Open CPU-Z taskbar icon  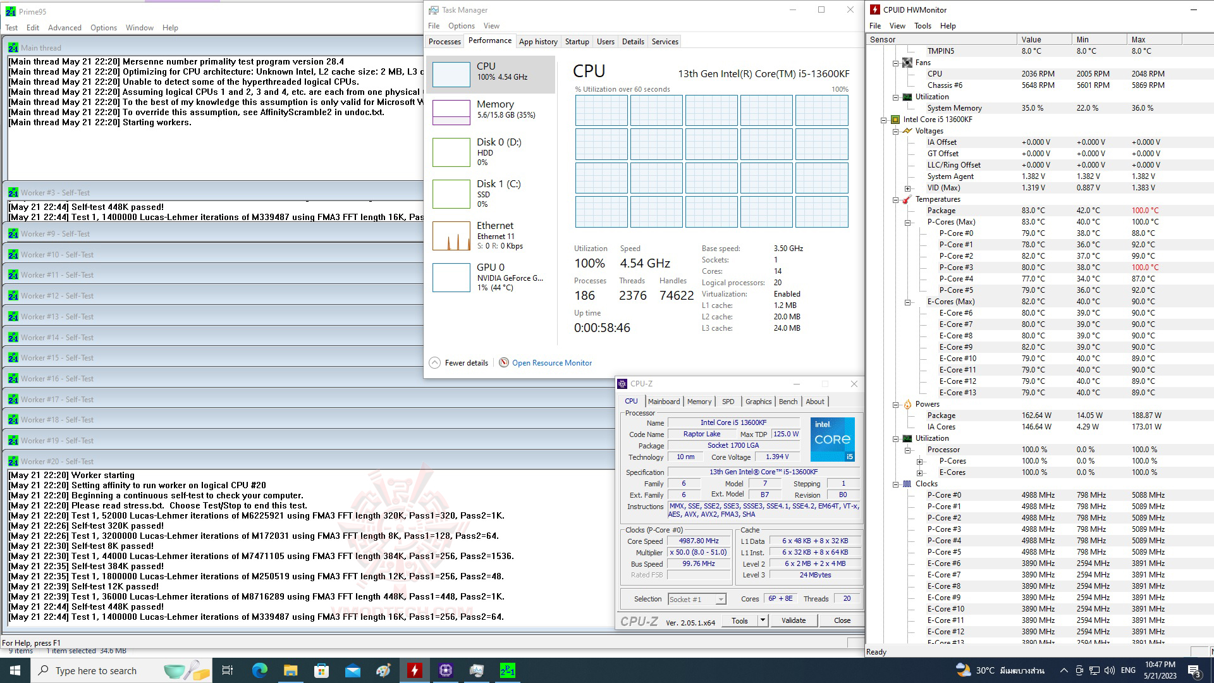[x=446, y=670]
